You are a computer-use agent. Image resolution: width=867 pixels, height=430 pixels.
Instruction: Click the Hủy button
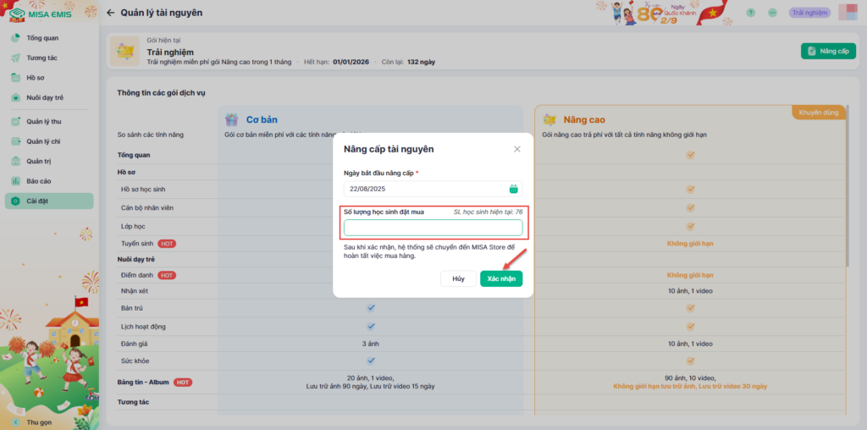458,278
